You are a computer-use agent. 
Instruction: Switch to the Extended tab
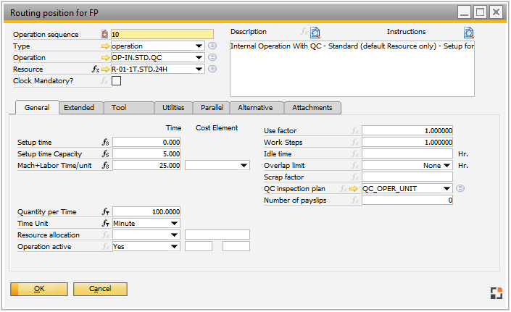tap(79, 108)
